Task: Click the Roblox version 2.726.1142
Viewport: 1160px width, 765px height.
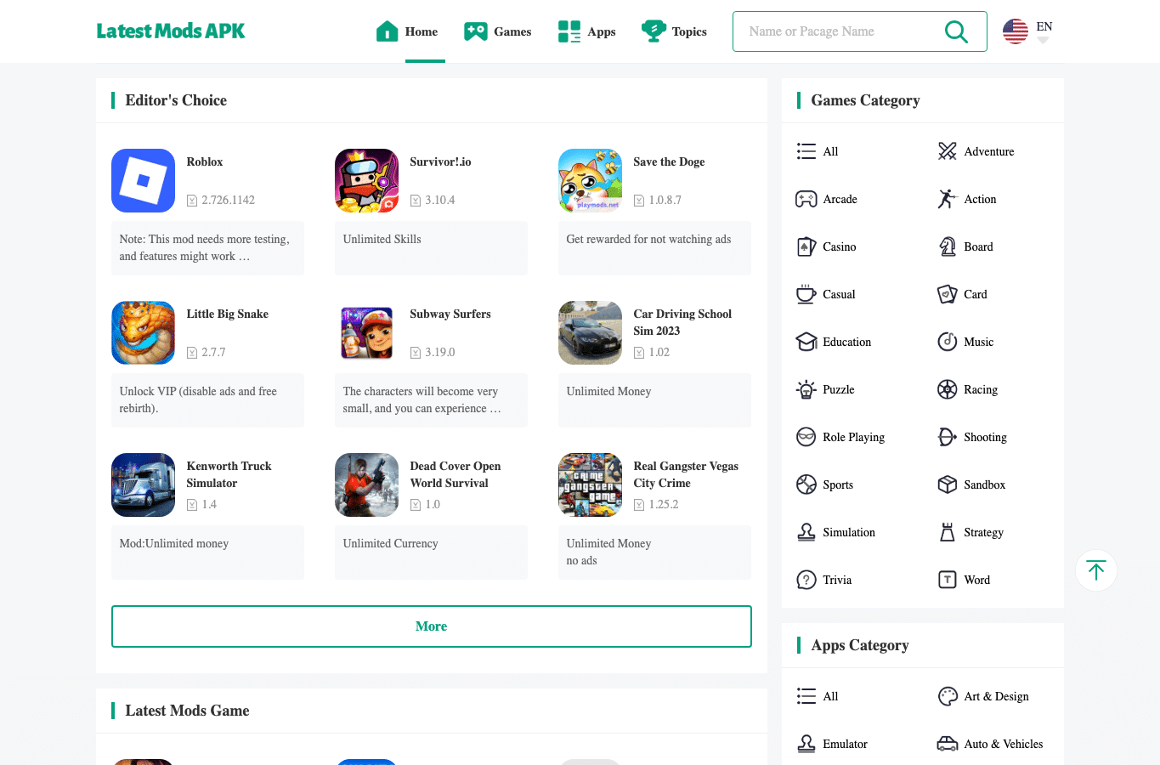Action: coord(228,200)
